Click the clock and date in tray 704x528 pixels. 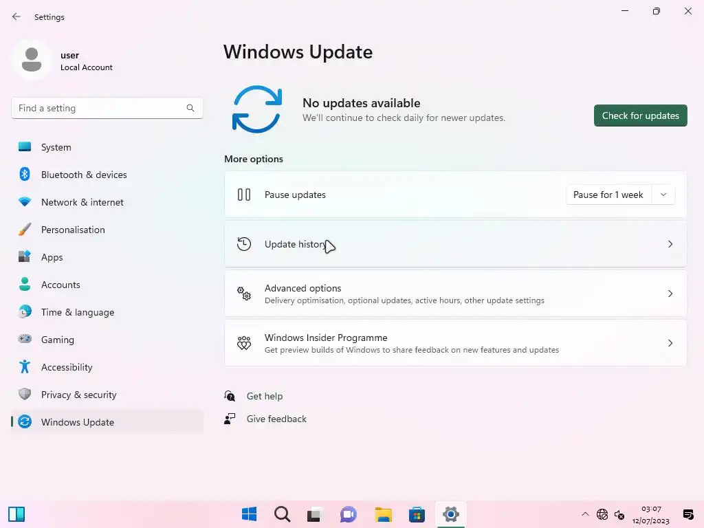pos(651,514)
